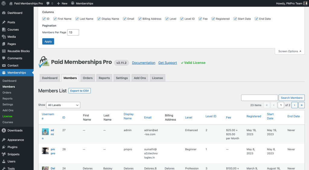Toggle the End Date column checkbox
This screenshot has width=309, height=170.
coord(256,19)
